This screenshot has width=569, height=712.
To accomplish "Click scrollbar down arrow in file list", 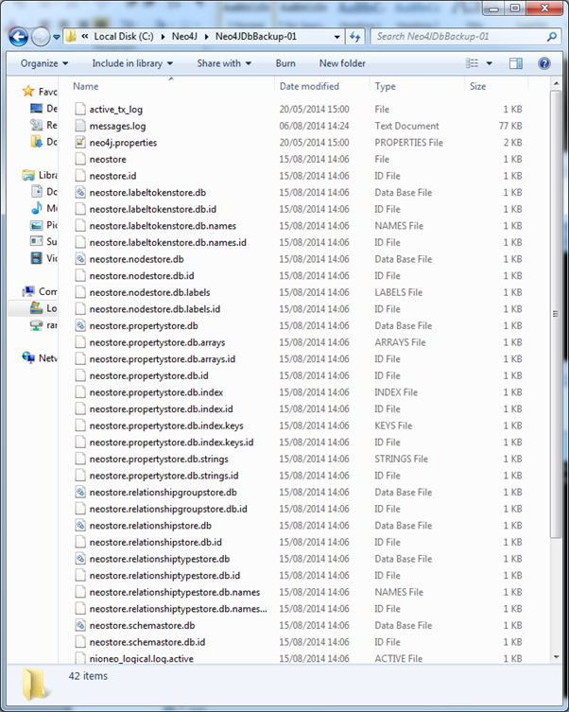I will click(x=556, y=657).
